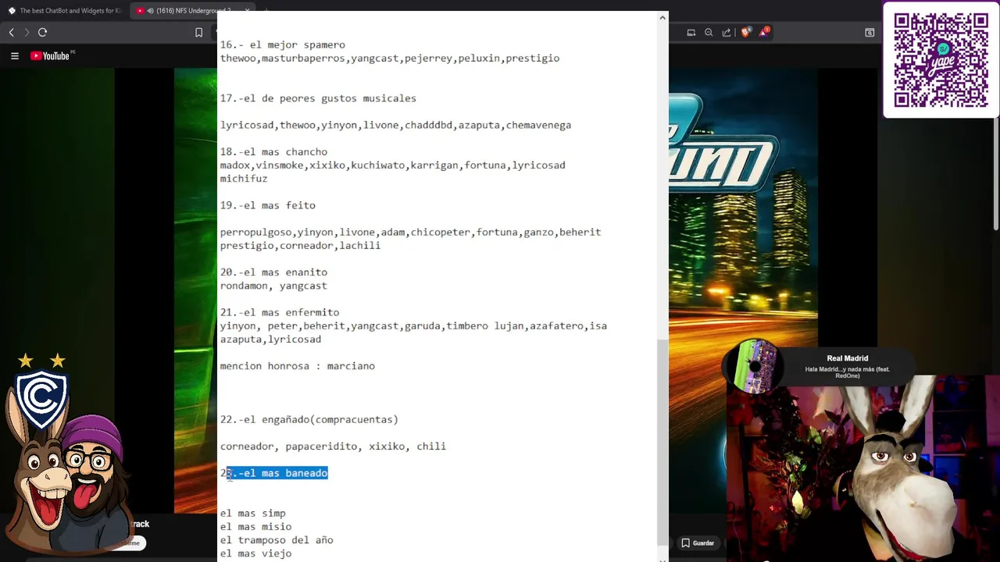Click line 'corneador, papaceridito, xixiko, chili'
Viewport: 1000px width, 562px height.
tap(333, 446)
